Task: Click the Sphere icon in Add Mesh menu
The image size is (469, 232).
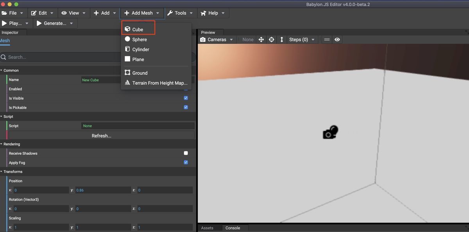Action: click(127, 39)
